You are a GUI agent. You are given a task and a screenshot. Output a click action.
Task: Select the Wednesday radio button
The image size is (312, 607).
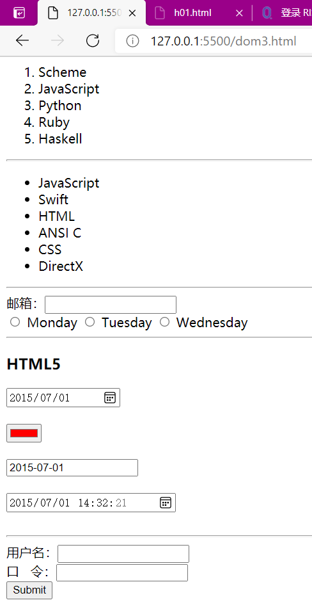pos(165,322)
